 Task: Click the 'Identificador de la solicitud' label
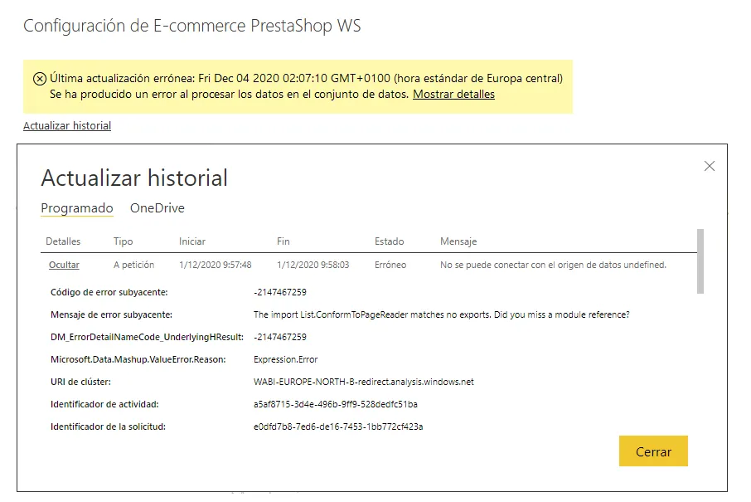click(109, 426)
